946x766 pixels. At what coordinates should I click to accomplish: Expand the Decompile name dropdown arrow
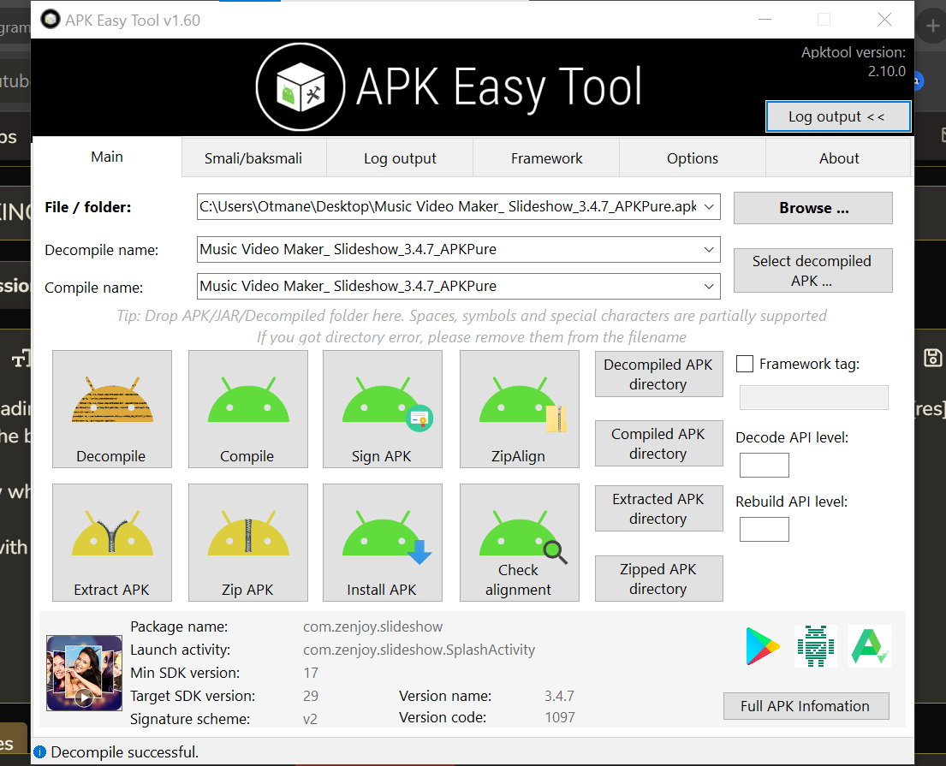point(710,250)
